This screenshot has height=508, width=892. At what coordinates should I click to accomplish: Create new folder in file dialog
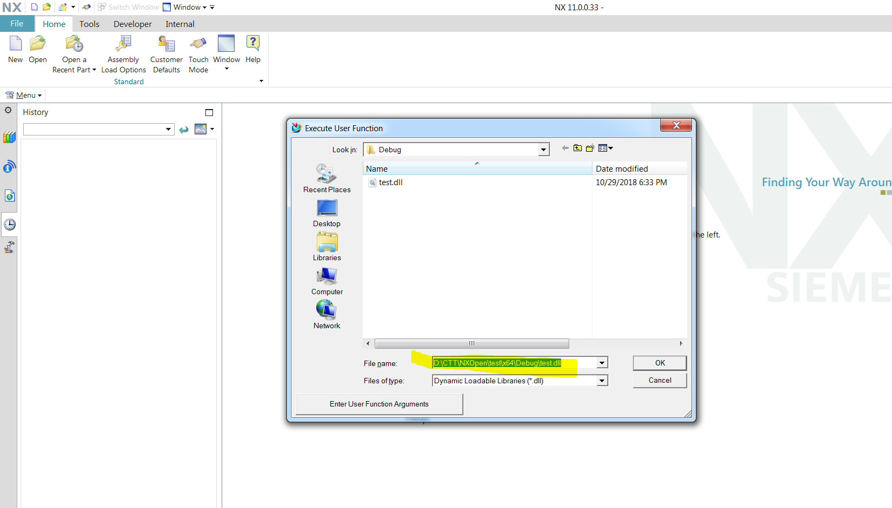pos(590,148)
